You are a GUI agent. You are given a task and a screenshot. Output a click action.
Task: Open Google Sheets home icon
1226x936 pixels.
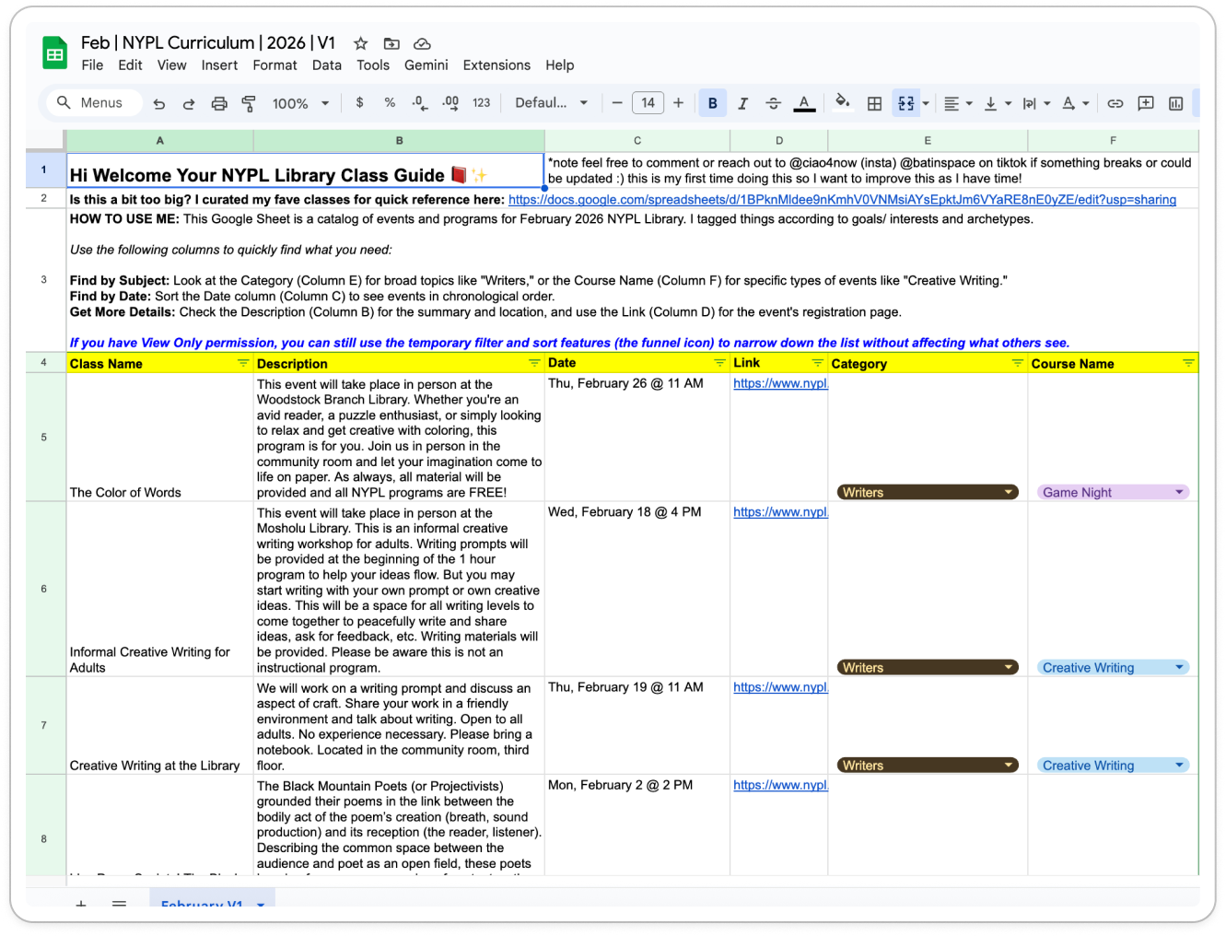pyautogui.click(x=55, y=53)
